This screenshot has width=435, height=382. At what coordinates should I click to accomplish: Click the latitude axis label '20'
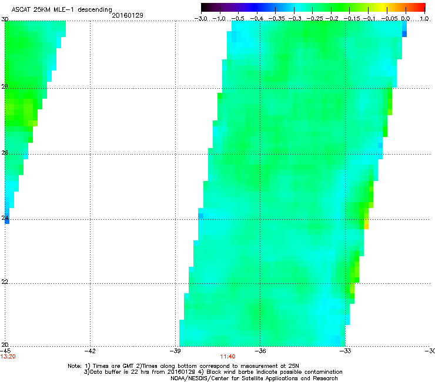pos(5,344)
